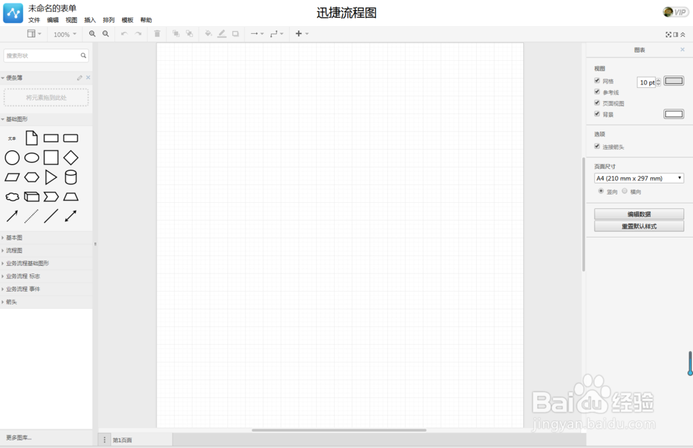The height and width of the screenshot is (448, 693).
Task: Click the background color swatch
Action: (674, 114)
